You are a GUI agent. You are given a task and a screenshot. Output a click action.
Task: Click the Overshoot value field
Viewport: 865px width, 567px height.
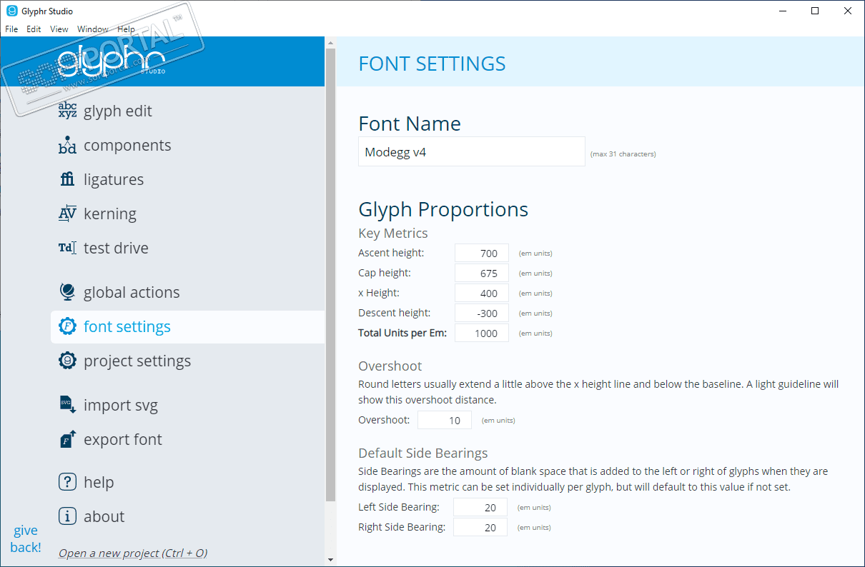click(x=445, y=420)
